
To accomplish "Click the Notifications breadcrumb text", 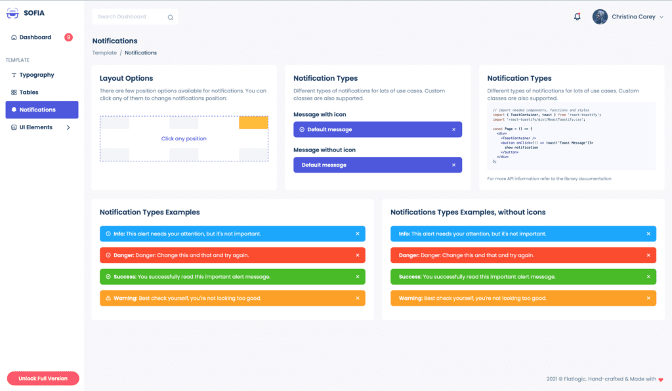I will point(140,52).
